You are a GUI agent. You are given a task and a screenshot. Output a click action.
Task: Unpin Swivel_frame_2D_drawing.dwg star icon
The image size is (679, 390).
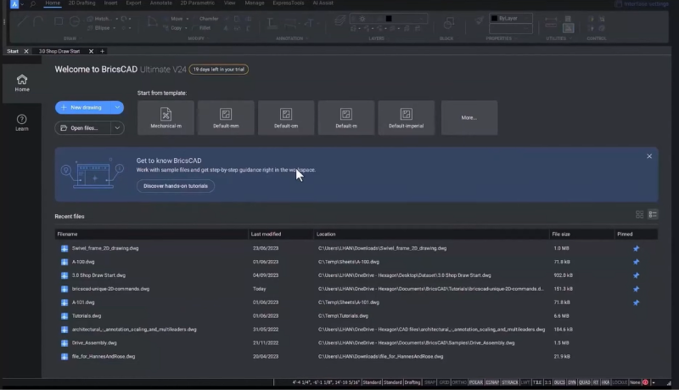636,248
